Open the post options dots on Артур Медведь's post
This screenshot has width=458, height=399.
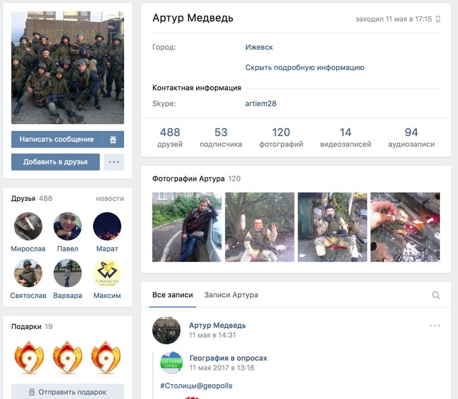click(434, 326)
